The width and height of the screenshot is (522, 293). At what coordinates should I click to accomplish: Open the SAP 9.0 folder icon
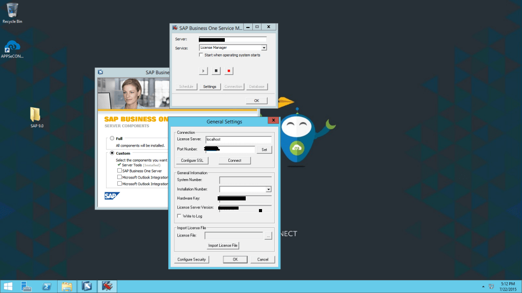coord(36,118)
